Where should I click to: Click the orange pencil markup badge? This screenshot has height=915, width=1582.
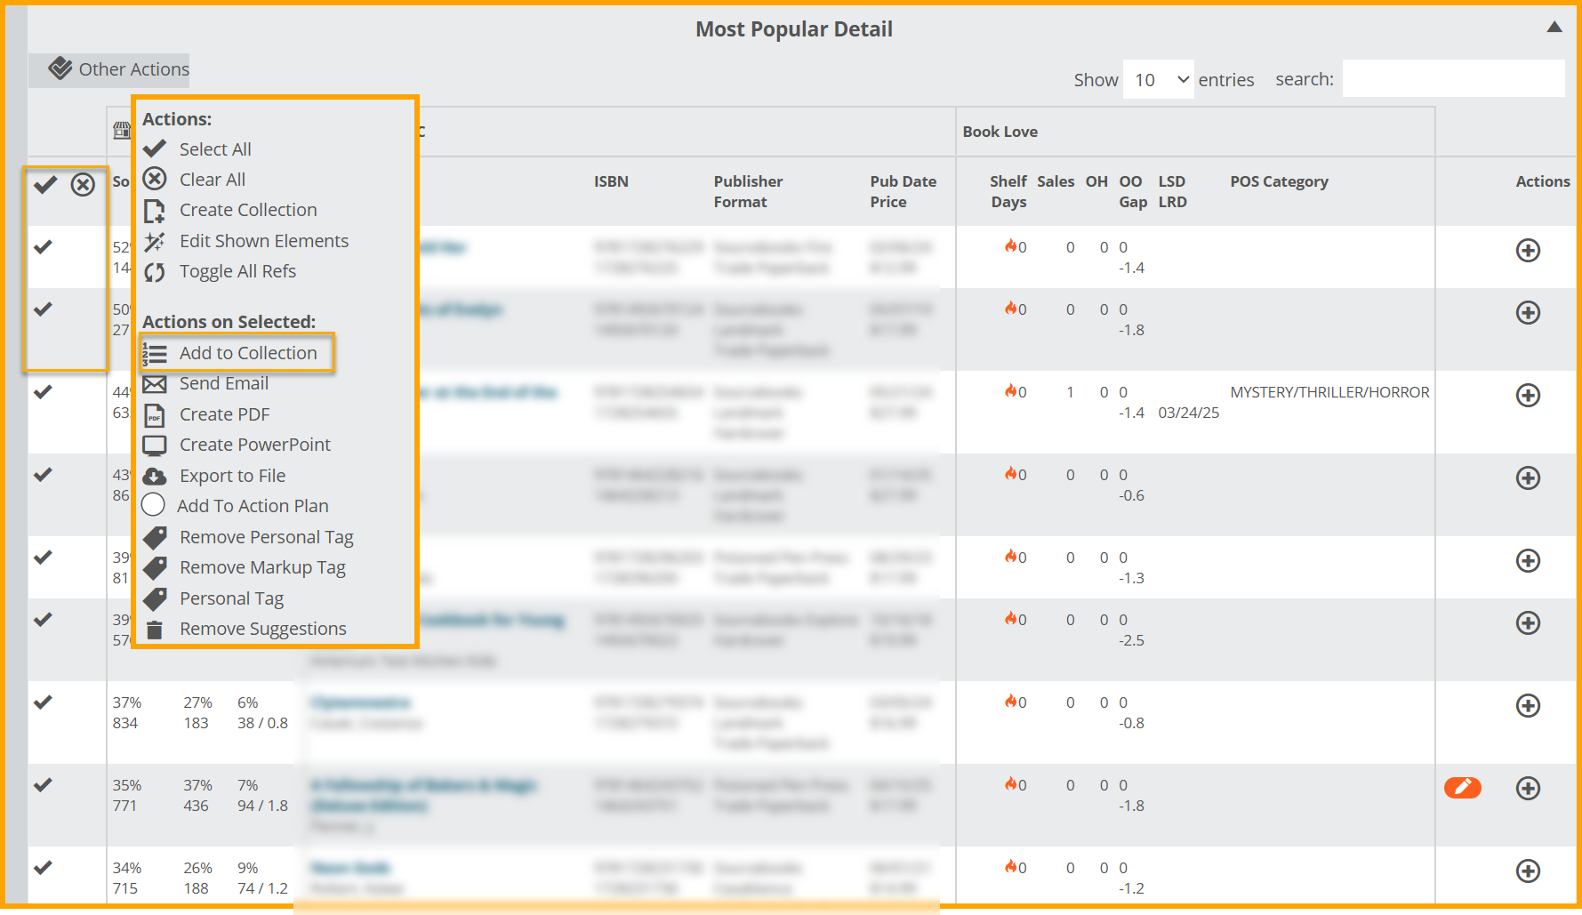(1462, 788)
